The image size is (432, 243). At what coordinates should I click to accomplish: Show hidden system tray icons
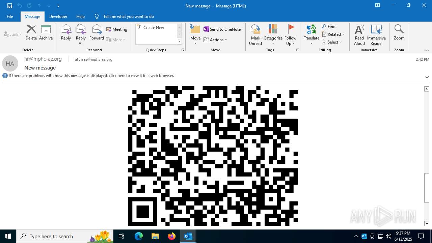pos(356,236)
